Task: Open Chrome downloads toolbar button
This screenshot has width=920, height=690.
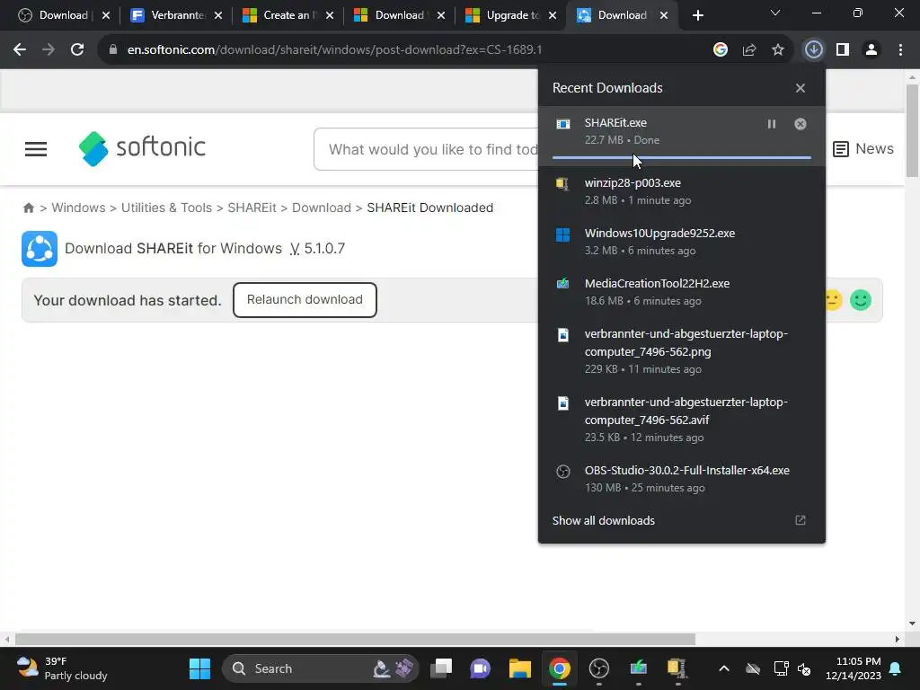Action: pos(814,50)
